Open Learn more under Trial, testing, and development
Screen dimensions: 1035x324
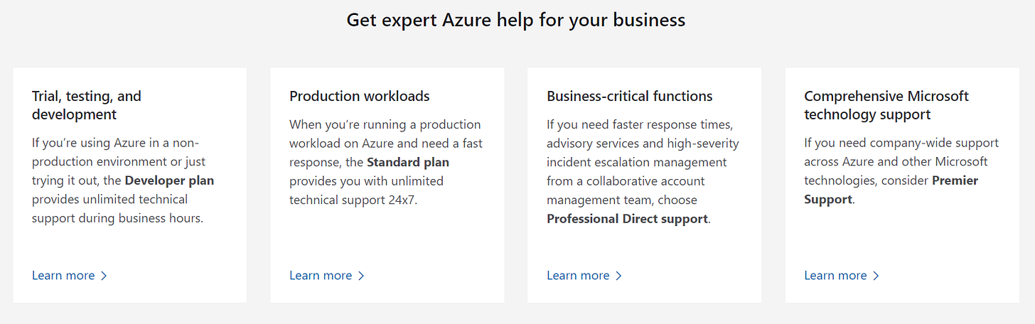click(x=63, y=276)
